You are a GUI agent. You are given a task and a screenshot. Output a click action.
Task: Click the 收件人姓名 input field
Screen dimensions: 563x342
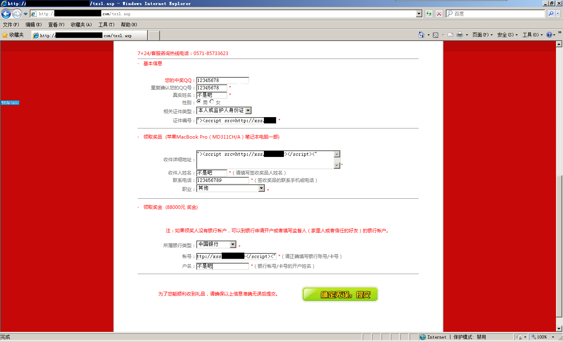(x=212, y=173)
